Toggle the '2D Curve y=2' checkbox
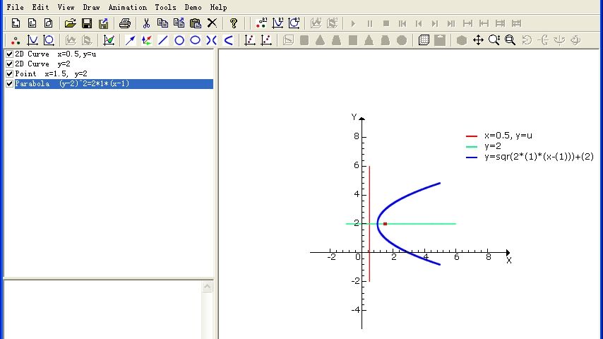 pos(9,64)
